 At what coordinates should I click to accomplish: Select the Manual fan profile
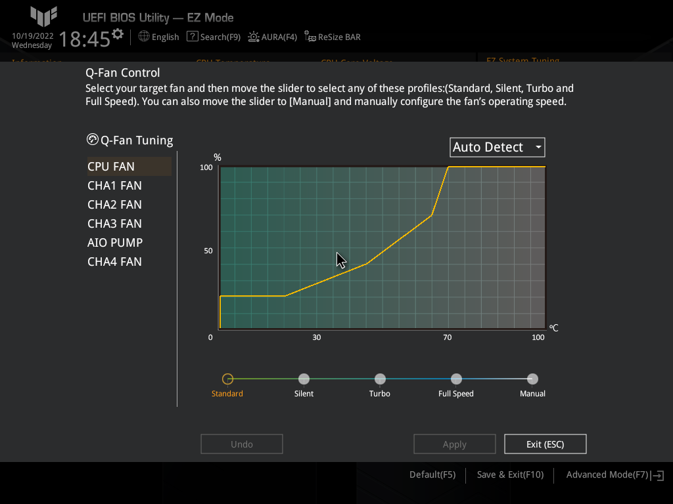click(532, 379)
